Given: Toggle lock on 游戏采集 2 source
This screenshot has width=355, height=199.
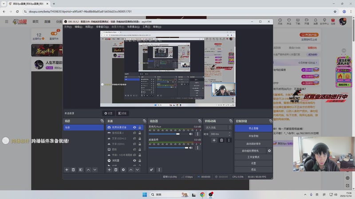Looking at the screenshot, I should [x=140, y=133].
